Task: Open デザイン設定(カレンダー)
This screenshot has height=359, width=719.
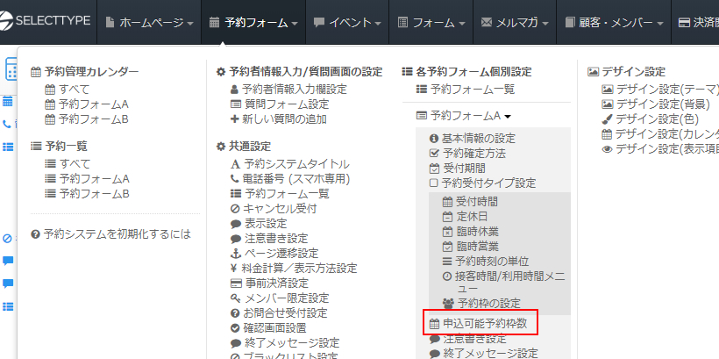Action: click(x=660, y=134)
